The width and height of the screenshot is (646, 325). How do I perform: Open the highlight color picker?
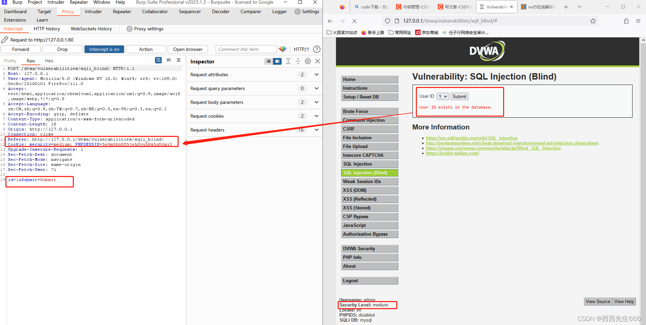coord(283,49)
